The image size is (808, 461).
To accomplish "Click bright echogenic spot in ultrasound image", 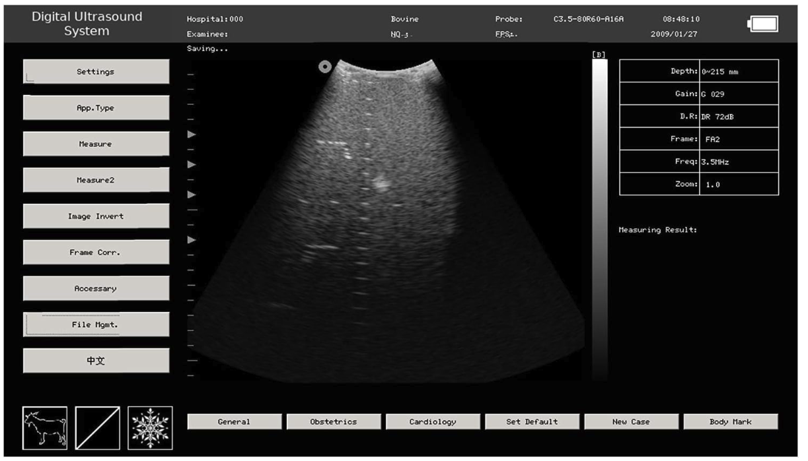I will 380,184.
